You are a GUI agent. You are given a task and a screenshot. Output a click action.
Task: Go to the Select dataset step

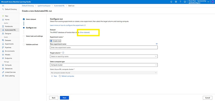click(31, 19)
